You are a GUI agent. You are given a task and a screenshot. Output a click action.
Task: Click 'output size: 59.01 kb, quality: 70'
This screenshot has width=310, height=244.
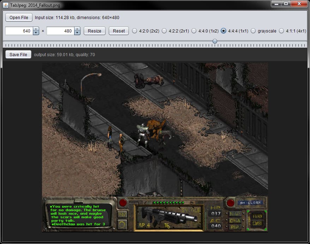tap(65, 55)
